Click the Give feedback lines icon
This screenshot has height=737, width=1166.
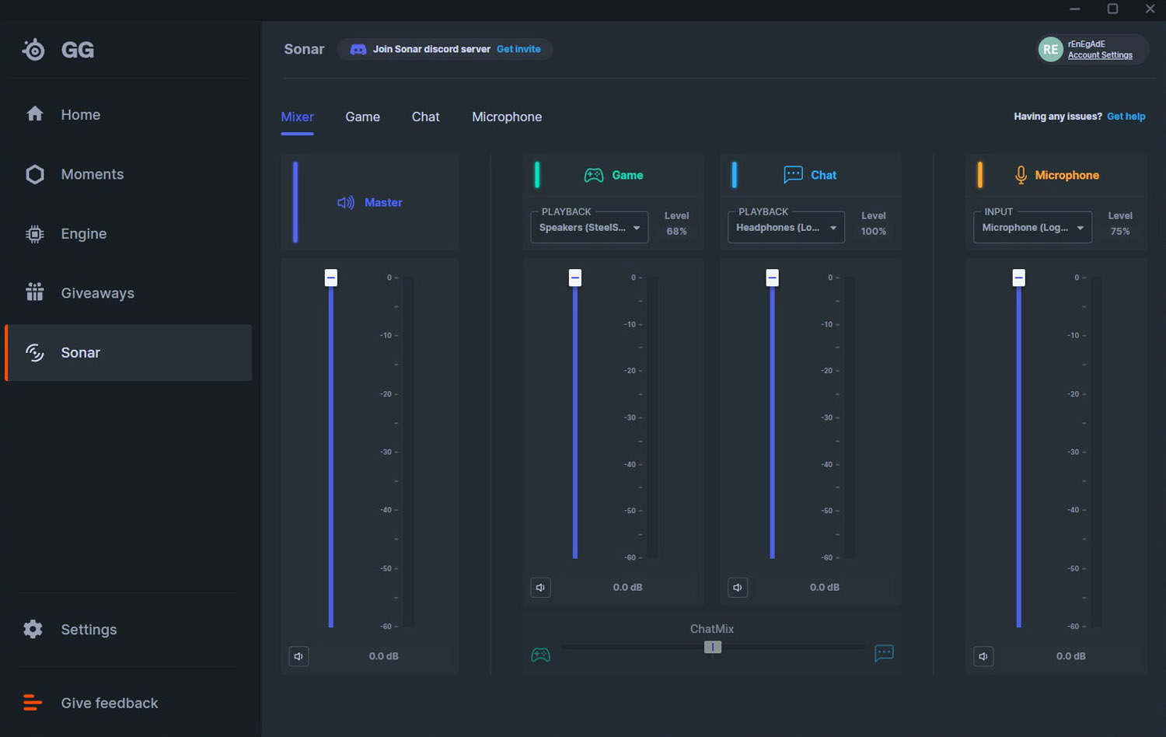pos(33,703)
